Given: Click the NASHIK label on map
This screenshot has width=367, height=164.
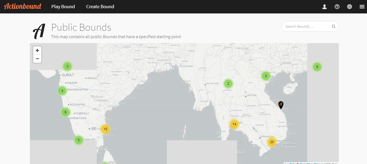Looking at the screenshot, I should [x=72, y=83].
